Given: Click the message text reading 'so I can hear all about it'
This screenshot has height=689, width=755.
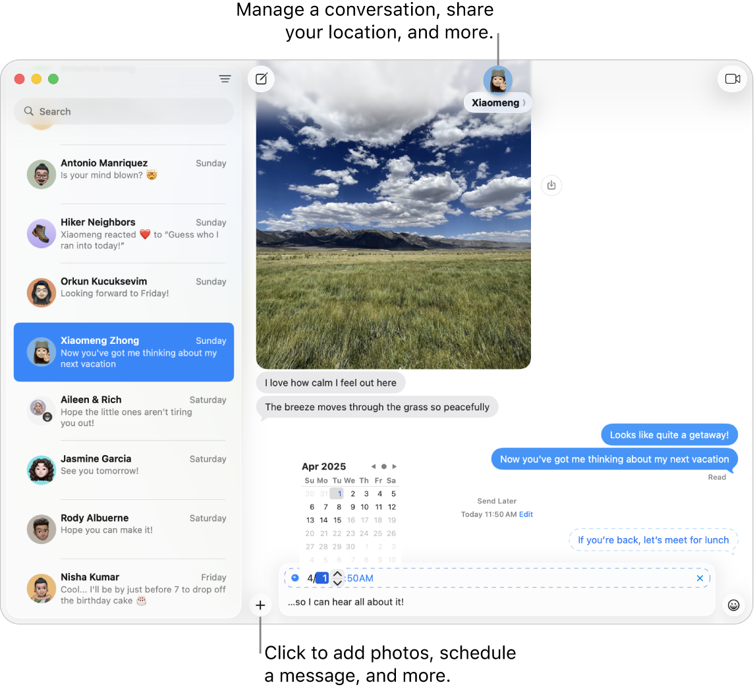Looking at the screenshot, I should tap(346, 601).
